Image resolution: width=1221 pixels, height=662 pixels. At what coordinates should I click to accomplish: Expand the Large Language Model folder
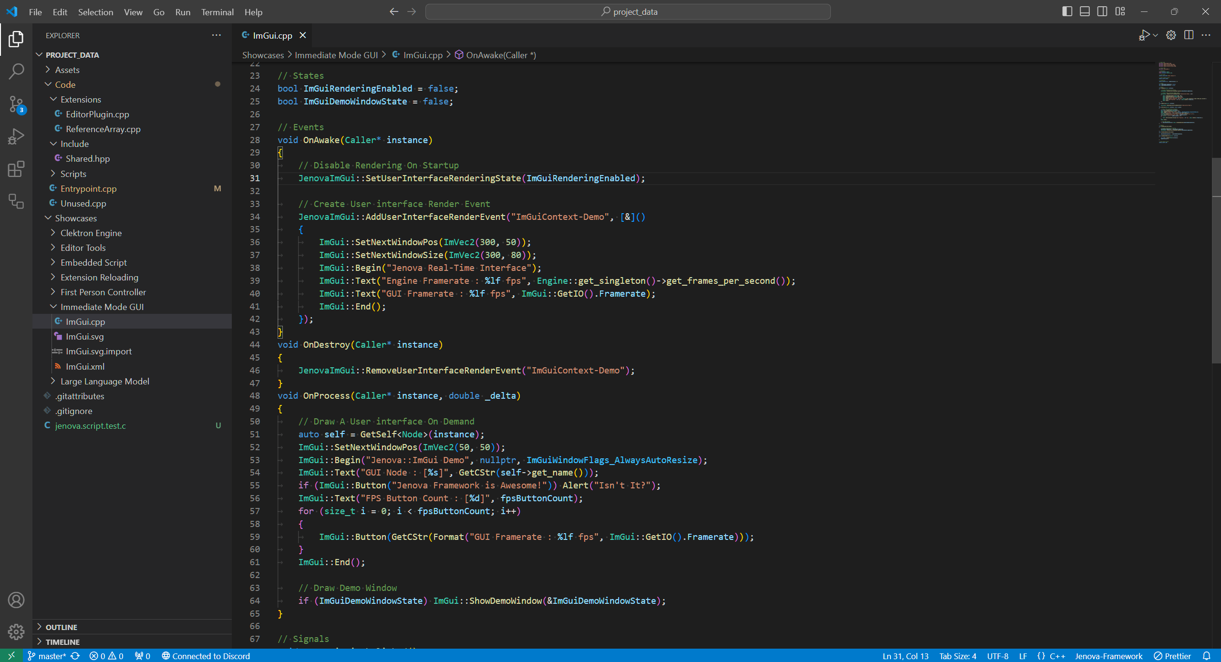132,381
